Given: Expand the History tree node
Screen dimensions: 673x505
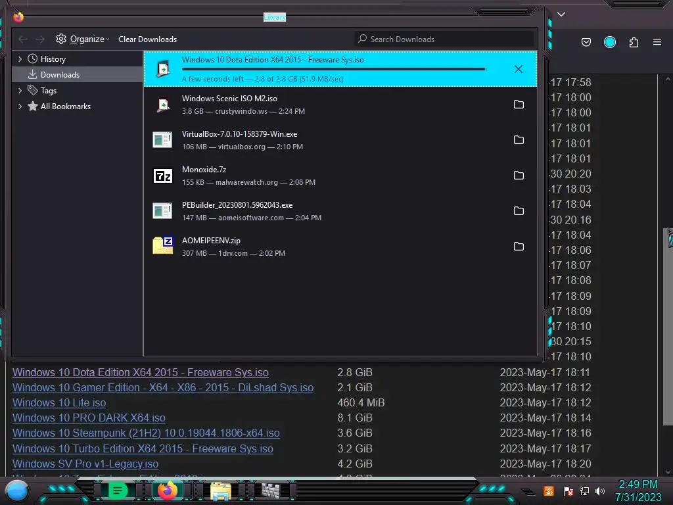Looking at the screenshot, I should 20,59.
